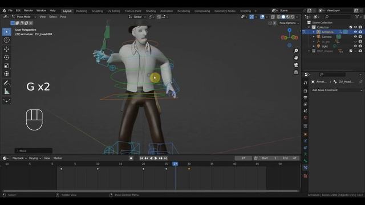
Task: Click current frame 27 field
Action: click(243, 158)
